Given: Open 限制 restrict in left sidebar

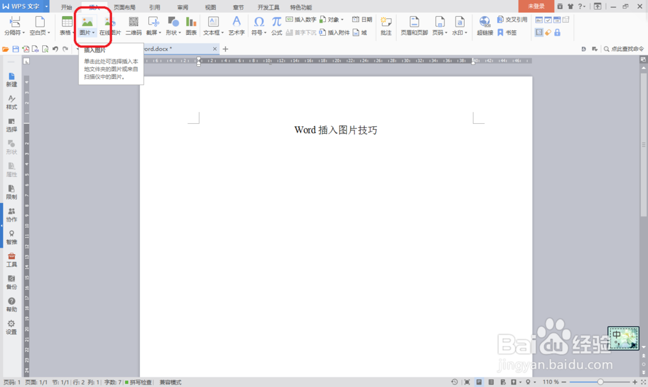Looking at the screenshot, I should 12,193.
